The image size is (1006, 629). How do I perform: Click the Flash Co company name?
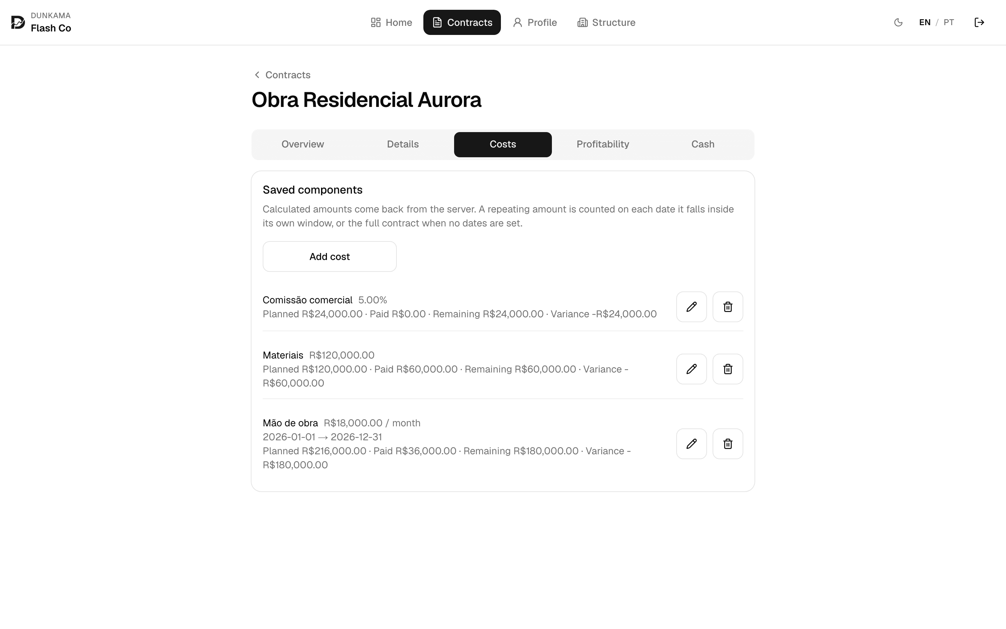click(51, 28)
